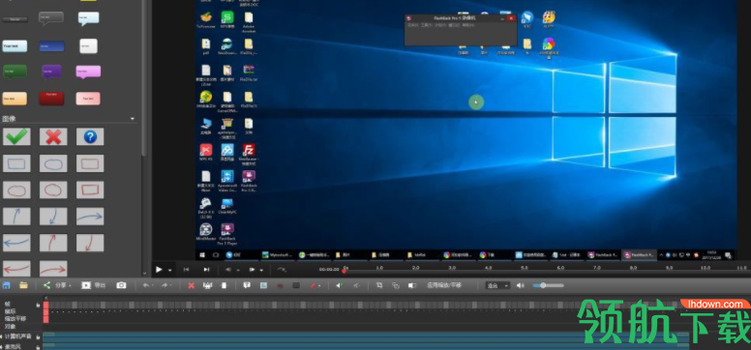The height and width of the screenshot is (350, 751).
Task: Select the blue question mark image
Action: [x=90, y=136]
